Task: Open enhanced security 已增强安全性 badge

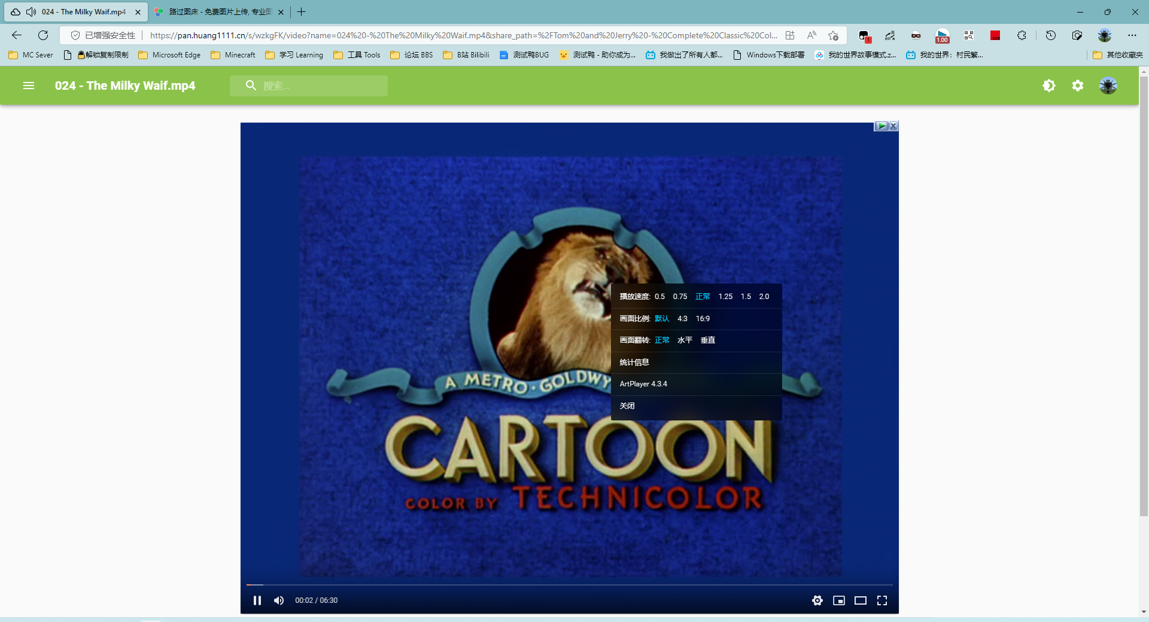Action: click(x=104, y=35)
